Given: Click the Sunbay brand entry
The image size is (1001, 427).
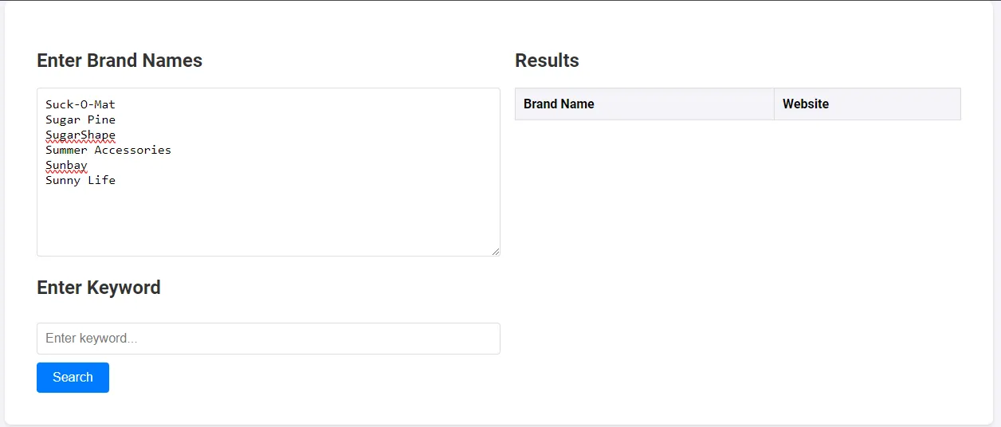Looking at the screenshot, I should (x=66, y=165).
